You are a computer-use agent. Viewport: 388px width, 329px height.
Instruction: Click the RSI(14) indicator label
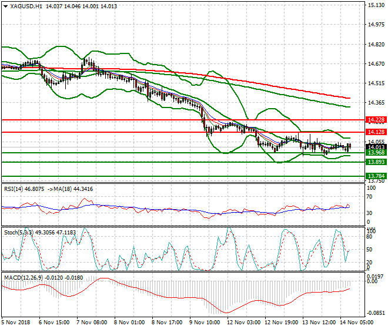click(x=14, y=189)
